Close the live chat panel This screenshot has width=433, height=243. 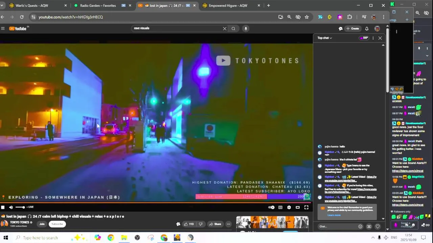tap(380, 38)
